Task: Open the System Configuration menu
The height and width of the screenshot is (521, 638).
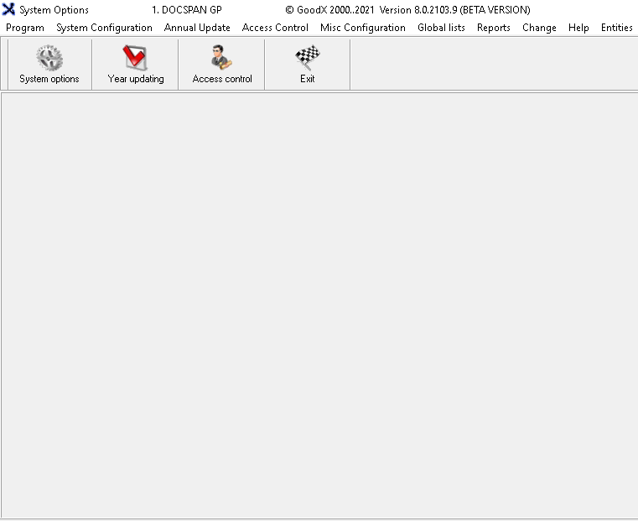Action: (104, 28)
